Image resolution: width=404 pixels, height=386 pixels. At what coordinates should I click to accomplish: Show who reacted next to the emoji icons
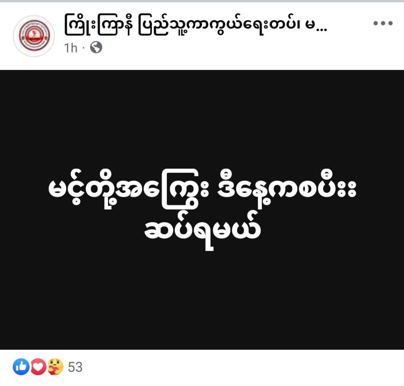pyautogui.click(x=75, y=367)
